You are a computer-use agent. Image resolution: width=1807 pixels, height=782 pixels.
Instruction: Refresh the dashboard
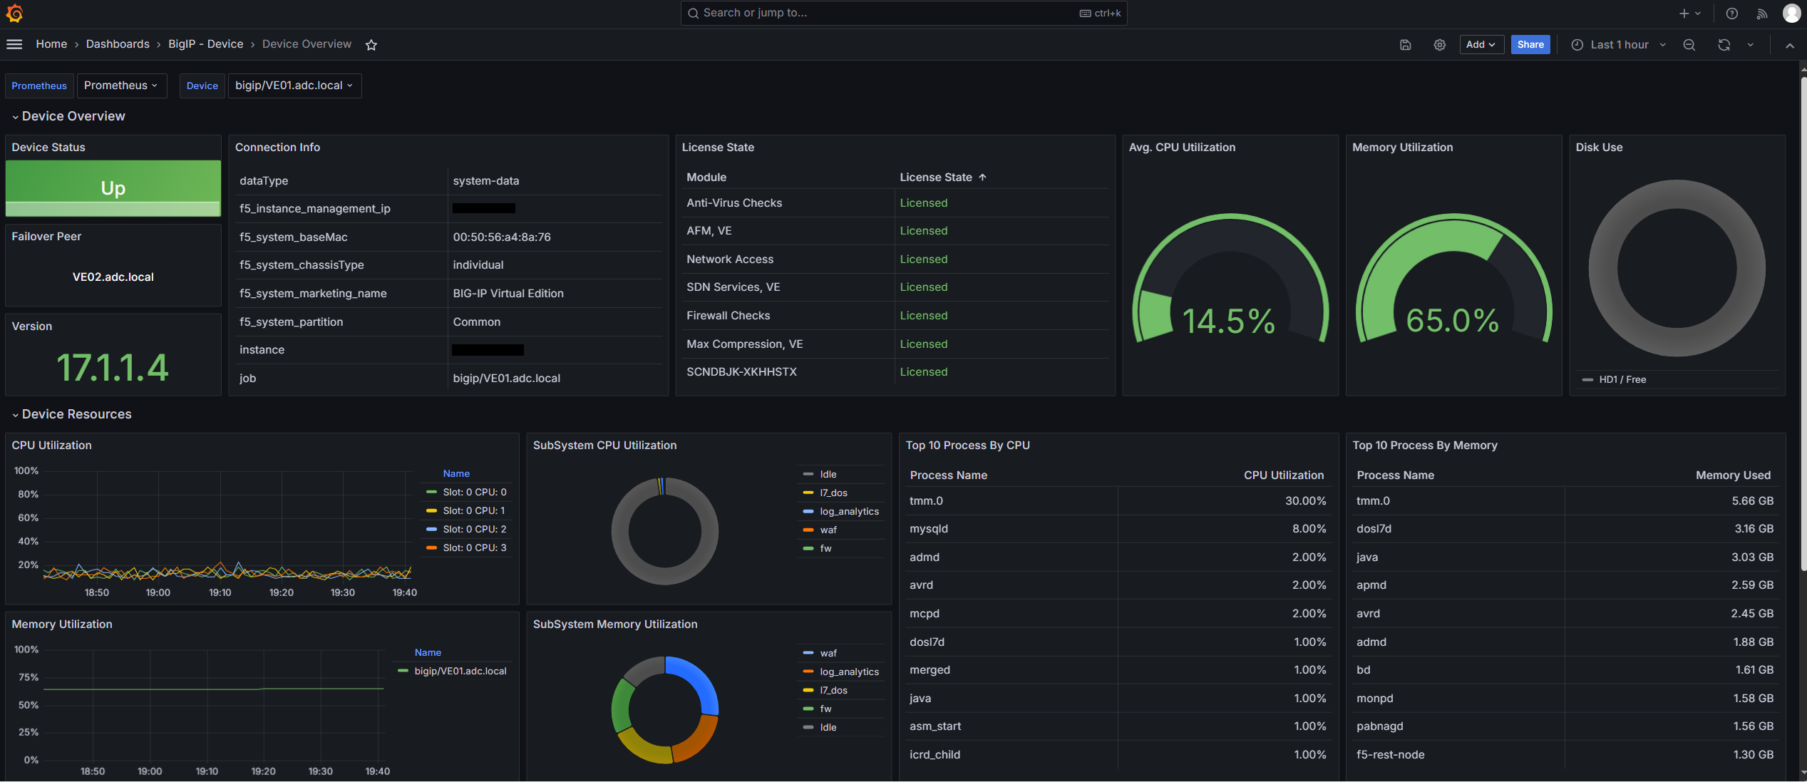(1724, 45)
